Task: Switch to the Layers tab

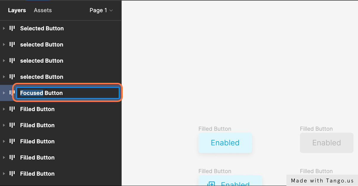Action: [17, 10]
